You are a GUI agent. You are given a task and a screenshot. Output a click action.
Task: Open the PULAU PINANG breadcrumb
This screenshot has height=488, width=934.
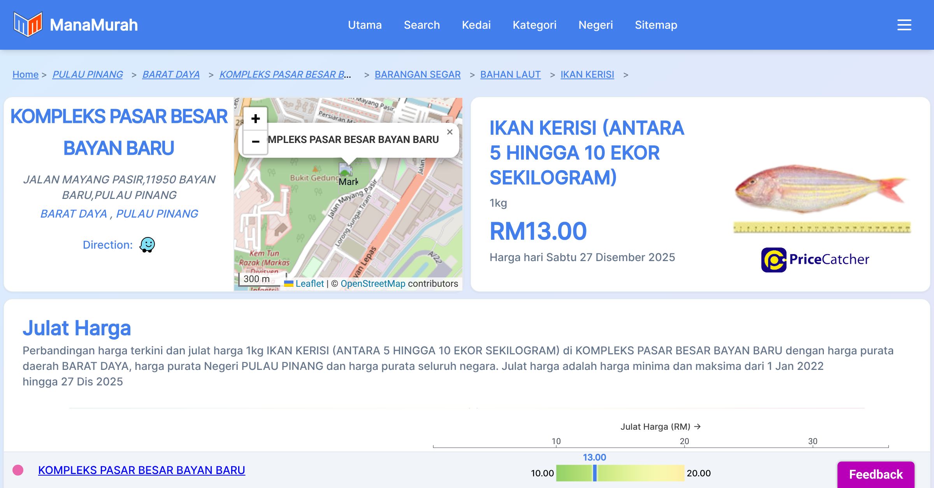[x=88, y=74]
